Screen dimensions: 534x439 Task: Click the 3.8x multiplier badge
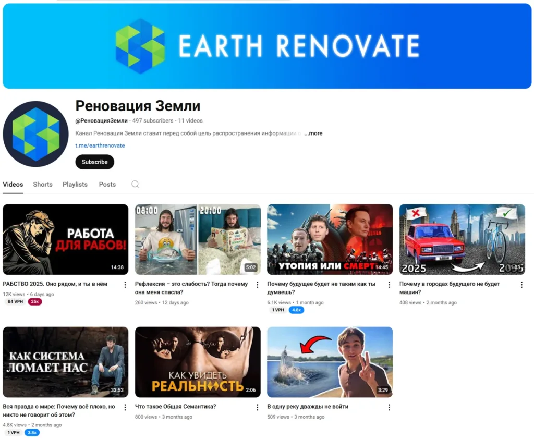point(32,433)
